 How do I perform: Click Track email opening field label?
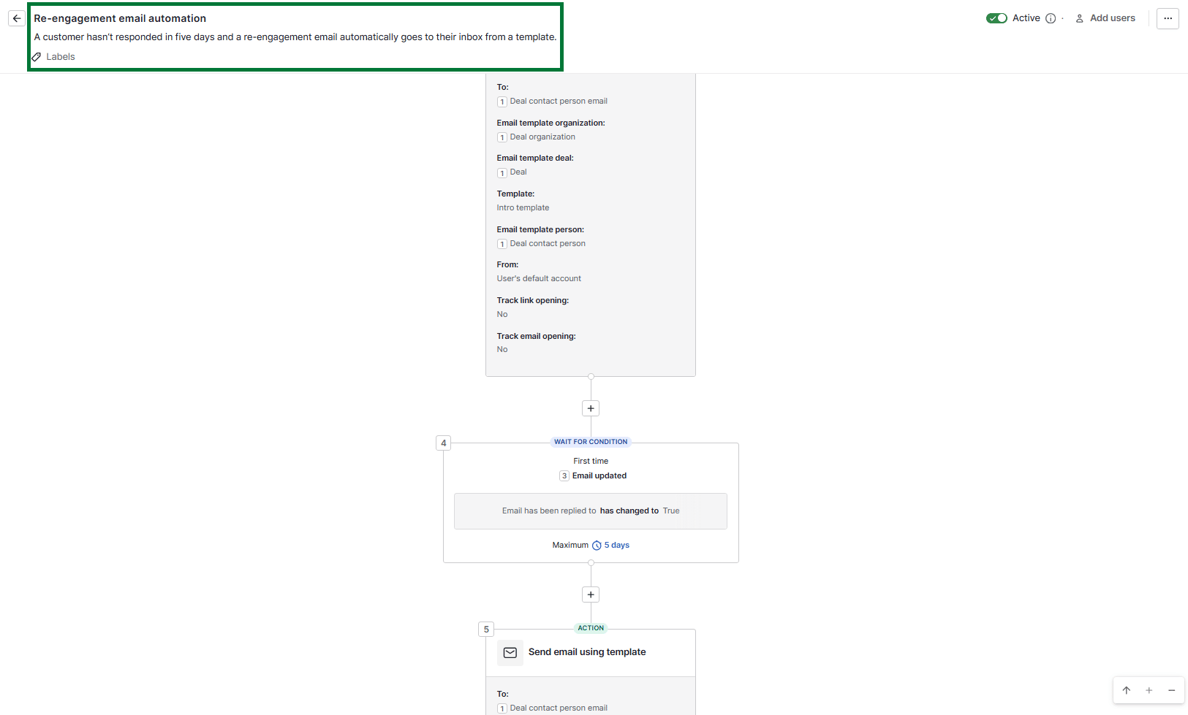(x=537, y=336)
